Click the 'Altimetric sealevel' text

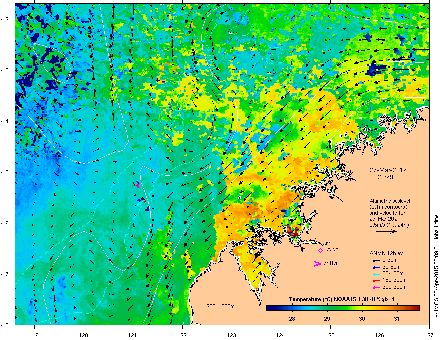click(390, 201)
